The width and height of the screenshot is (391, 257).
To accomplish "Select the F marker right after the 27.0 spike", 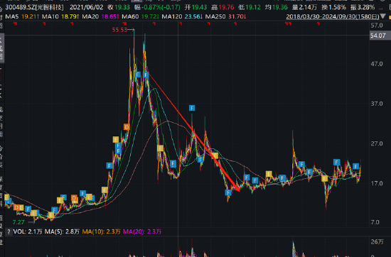I will pyautogui.click(x=301, y=165).
